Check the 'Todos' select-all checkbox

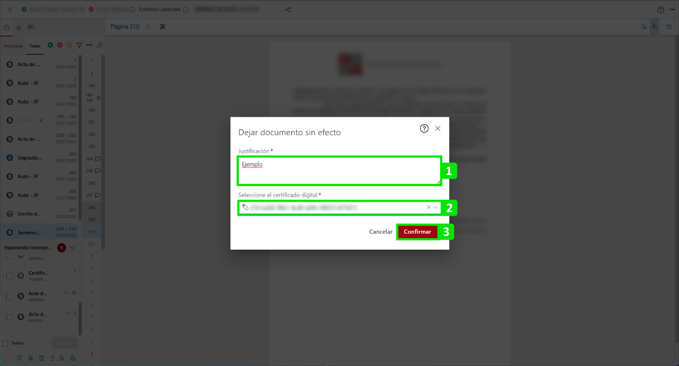click(x=5, y=343)
